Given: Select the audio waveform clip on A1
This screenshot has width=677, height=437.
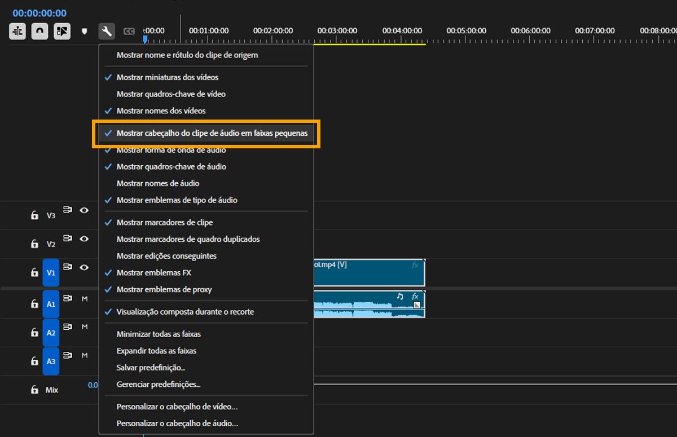Looking at the screenshot, I should (x=369, y=304).
